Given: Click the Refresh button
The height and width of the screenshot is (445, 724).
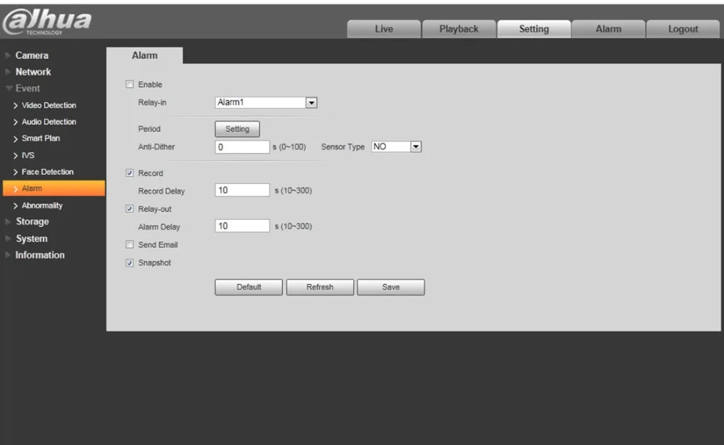Looking at the screenshot, I should point(320,287).
